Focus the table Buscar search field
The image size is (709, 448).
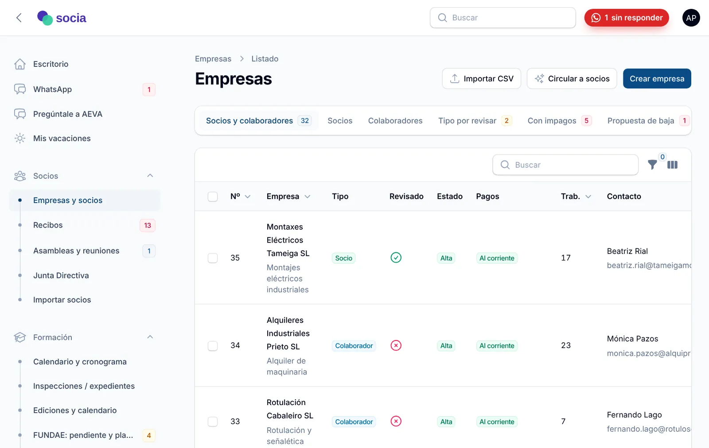565,165
